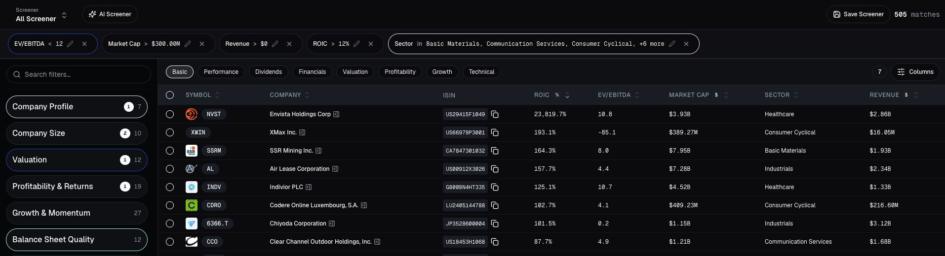Image resolution: width=945 pixels, height=256 pixels.
Task: Switch to the Financials tab
Action: tap(313, 72)
